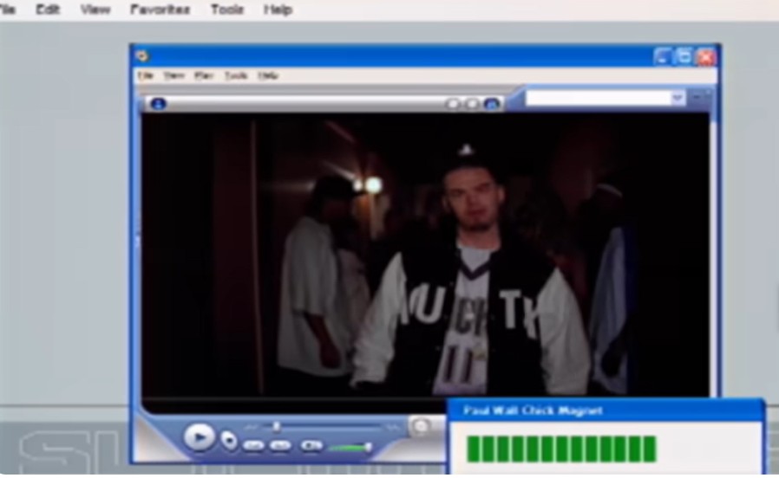779x478 pixels.
Task: Click the Paul Wall Chick Magnet popup title
Action: (x=533, y=410)
